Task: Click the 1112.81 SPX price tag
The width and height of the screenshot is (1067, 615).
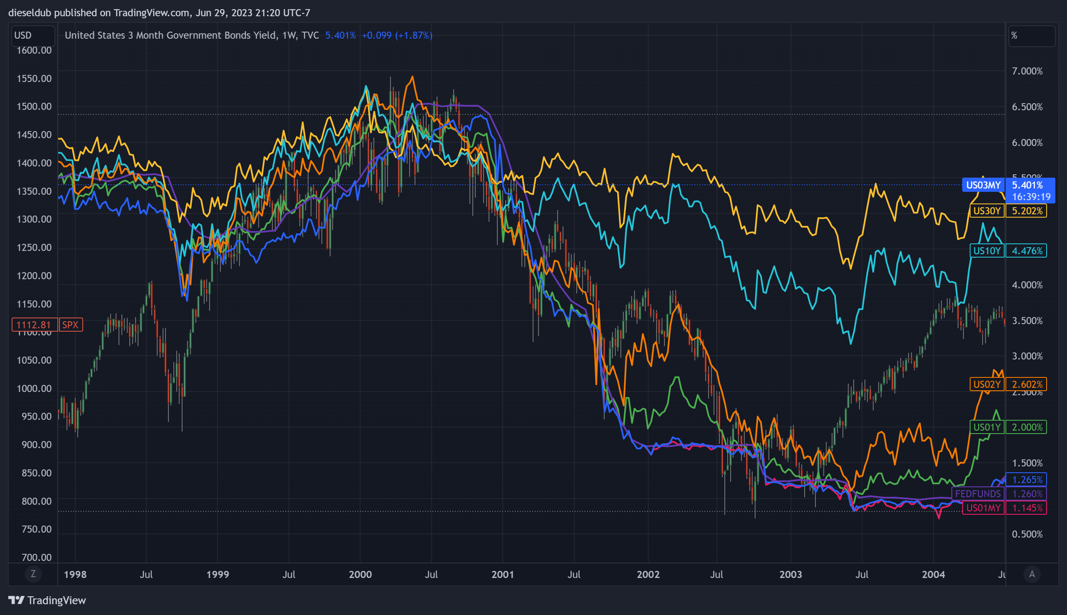Action: (x=34, y=325)
